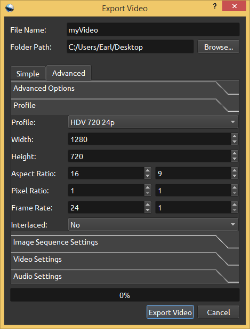This screenshot has width=250, height=329.
Task: Edit the File Name field myVideo
Action: coord(153,30)
